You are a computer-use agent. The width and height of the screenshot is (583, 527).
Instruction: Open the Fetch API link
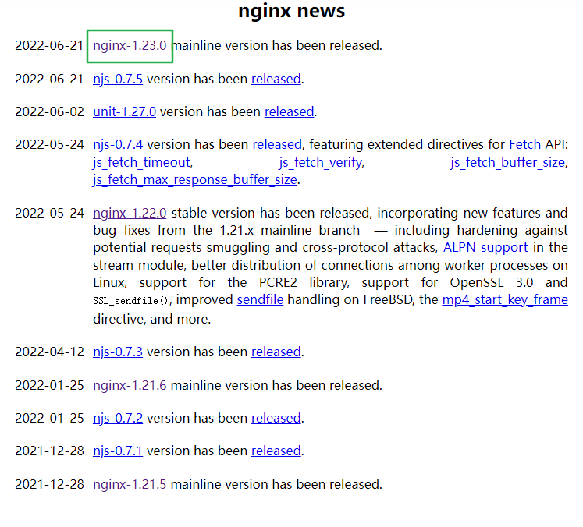pyautogui.click(x=524, y=144)
